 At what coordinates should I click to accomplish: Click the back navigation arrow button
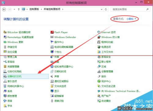point(4,10)
